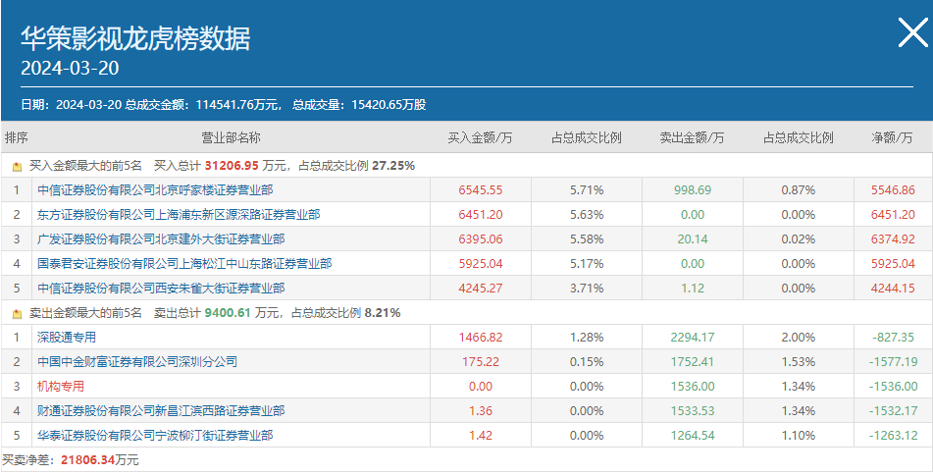
Task: Select net amount 6374.92
Action: 893,239
